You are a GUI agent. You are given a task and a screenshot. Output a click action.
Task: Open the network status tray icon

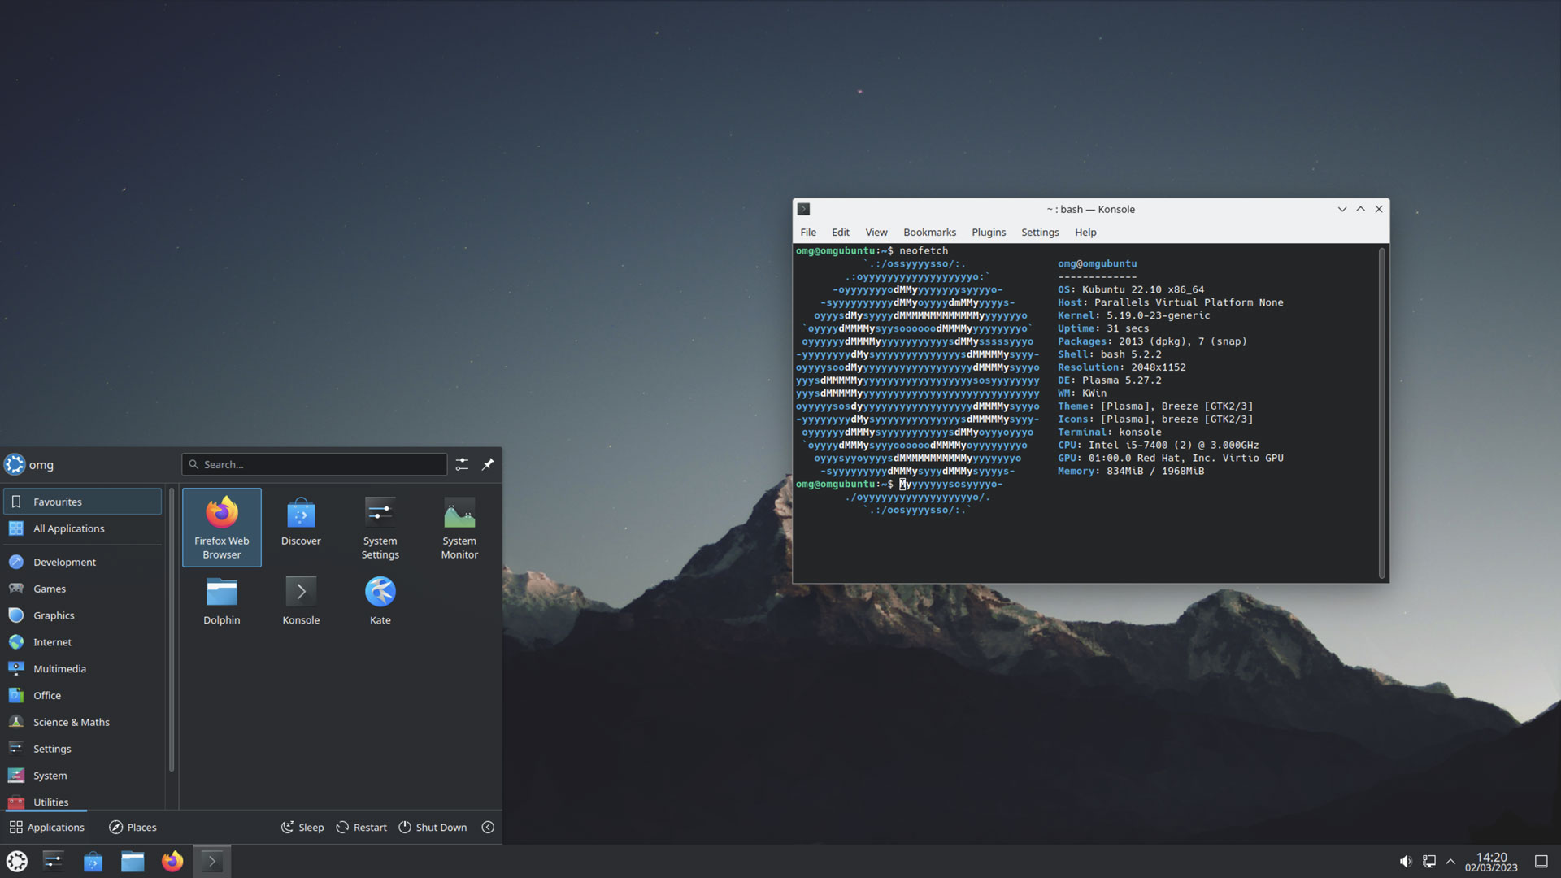tap(1428, 862)
